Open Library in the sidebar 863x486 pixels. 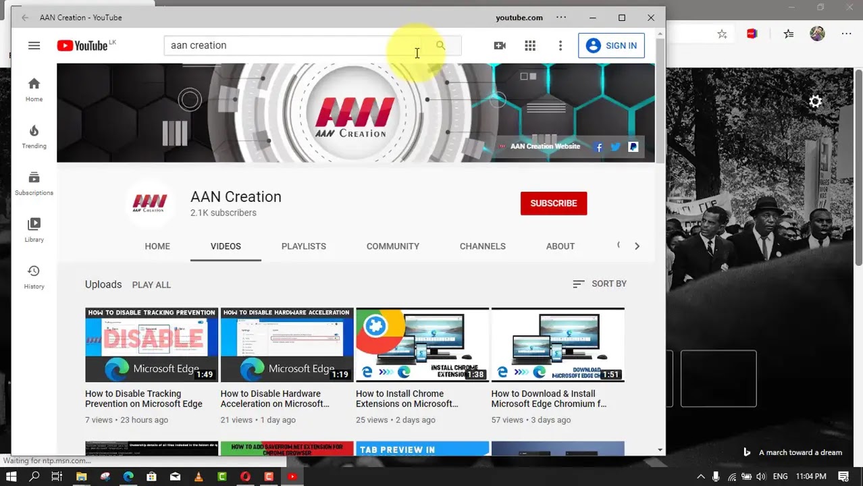(34, 230)
